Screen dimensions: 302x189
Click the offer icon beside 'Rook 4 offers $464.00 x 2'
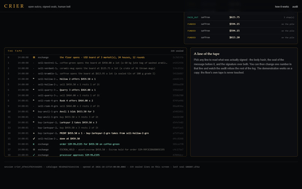pyautogui.click(x=34, y=100)
